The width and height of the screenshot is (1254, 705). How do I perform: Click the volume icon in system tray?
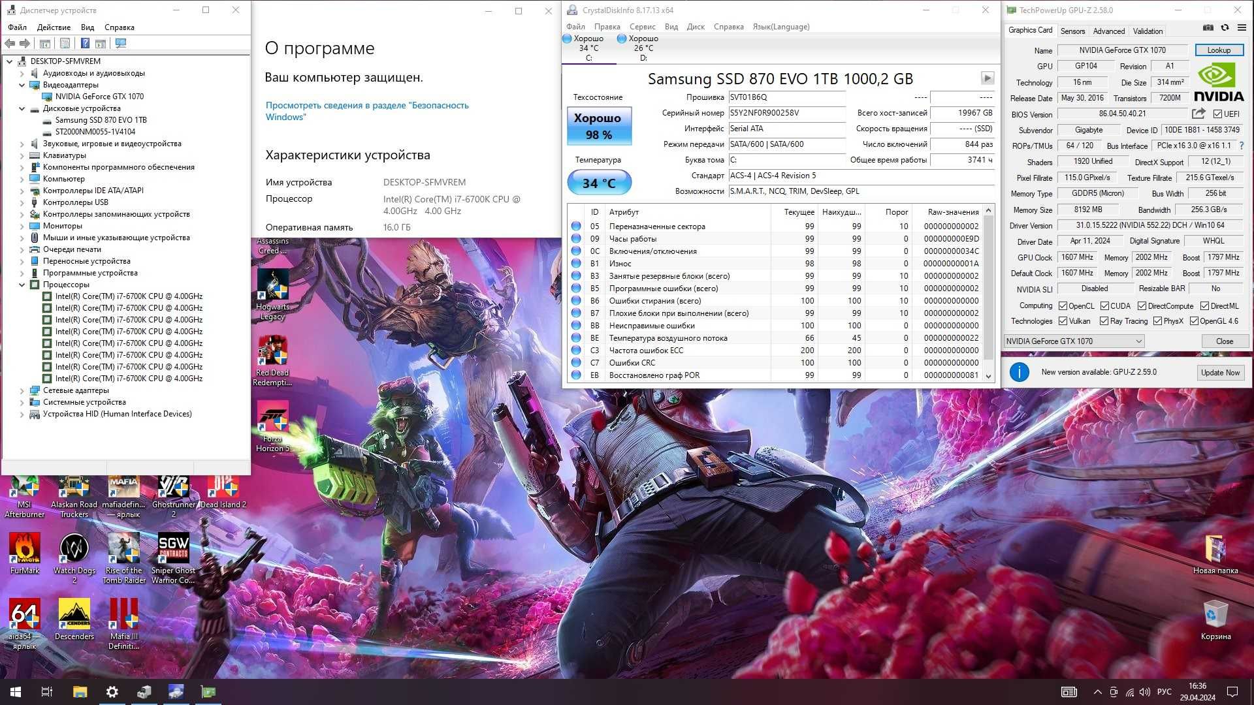point(1145,692)
